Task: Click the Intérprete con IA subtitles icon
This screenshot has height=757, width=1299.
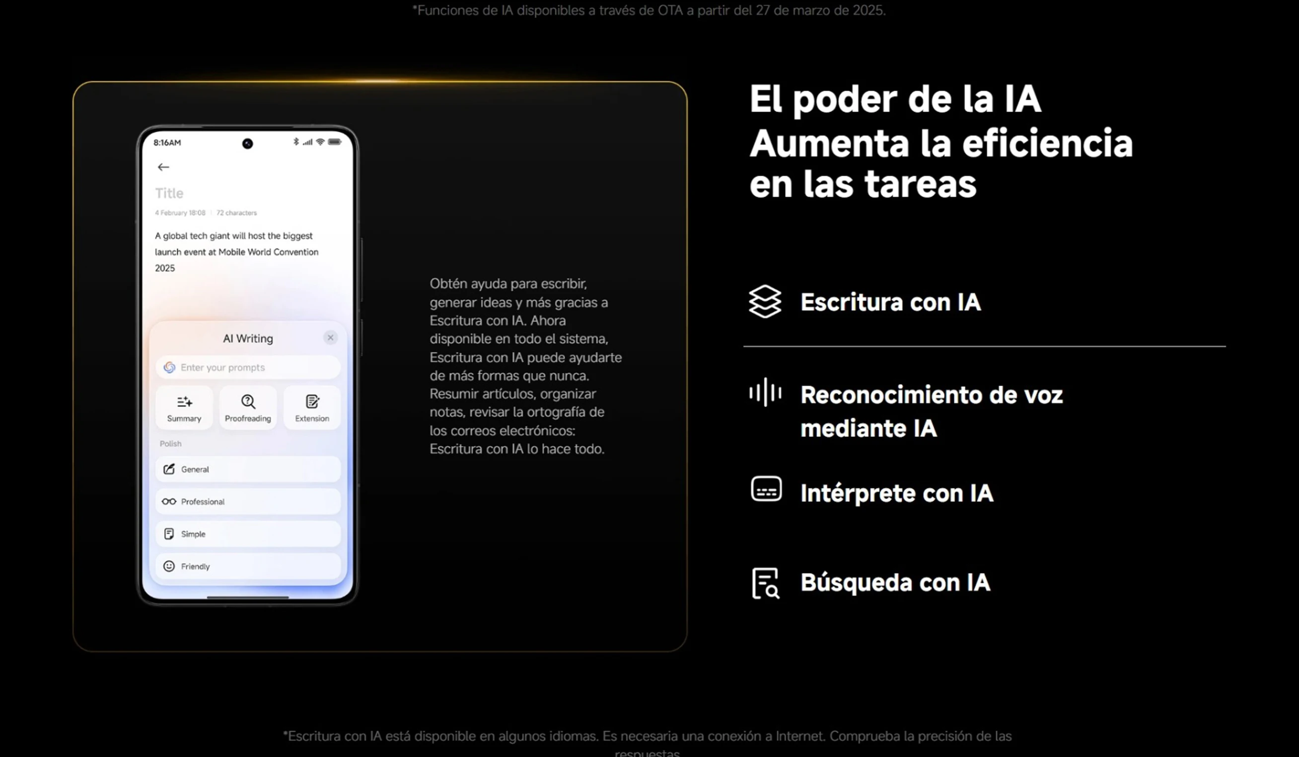Action: 766,489
